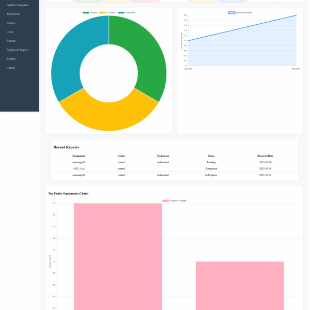310x310 pixels.
Task: Select samsungs24 in the Pending row
Action: click(x=79, y=162)
